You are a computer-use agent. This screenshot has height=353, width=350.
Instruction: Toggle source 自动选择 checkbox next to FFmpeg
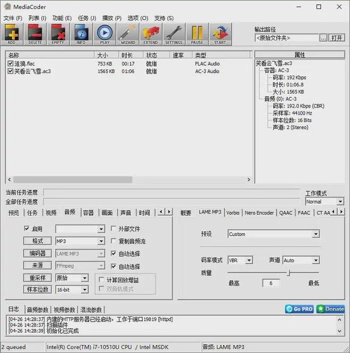click(113, 266)
